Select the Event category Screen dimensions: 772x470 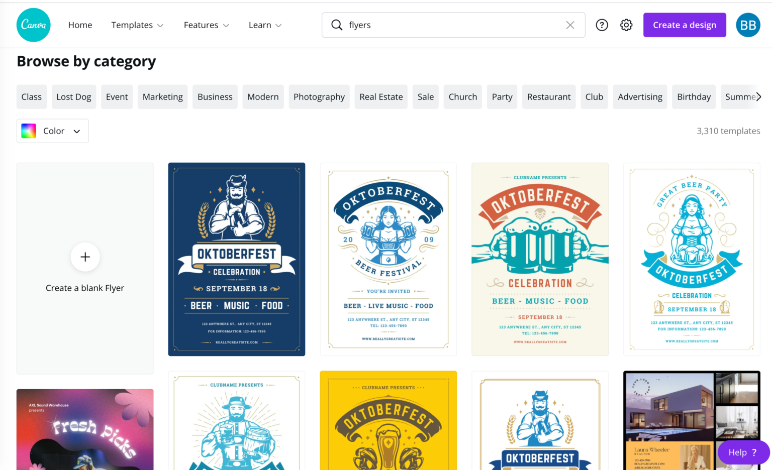tap(117, 97)
